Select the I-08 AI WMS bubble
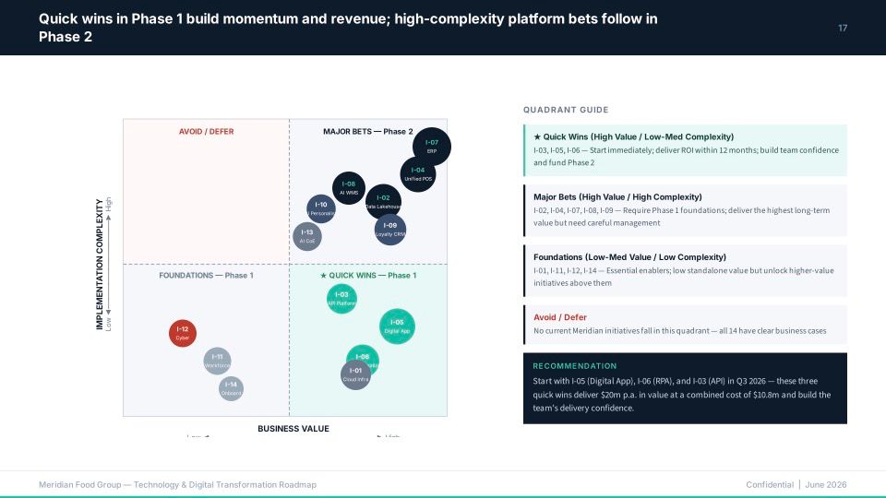 coord(349,188)
